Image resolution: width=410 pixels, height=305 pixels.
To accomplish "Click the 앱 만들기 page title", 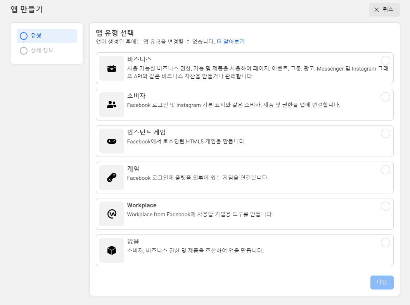I will (x=27, y=9).
